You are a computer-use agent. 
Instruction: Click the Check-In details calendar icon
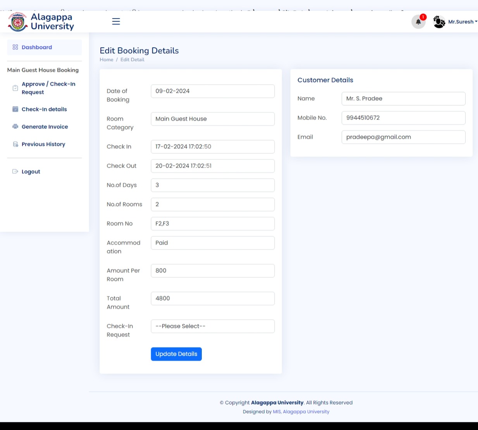pos(15,109)
